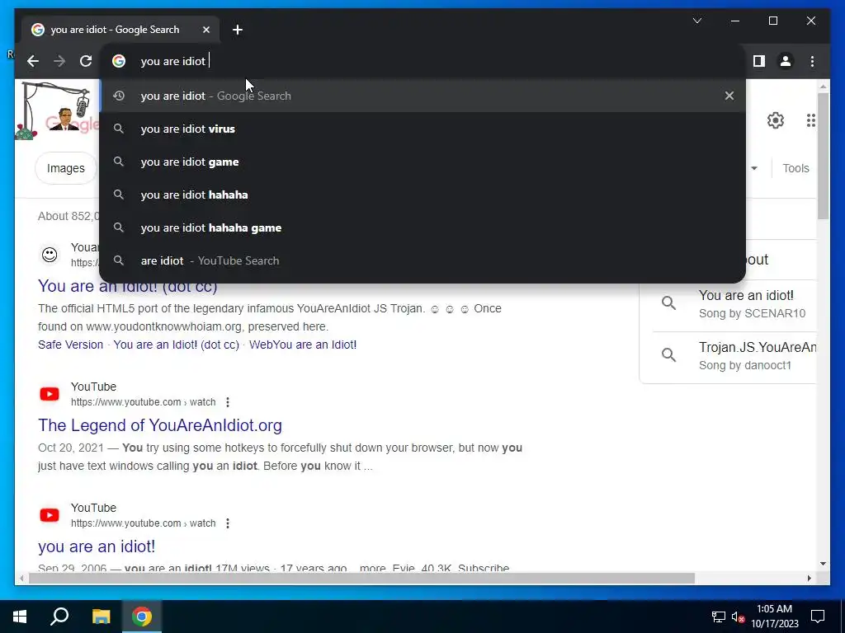Choose suggestion 'you are idiot virus'

click(422, 129)
